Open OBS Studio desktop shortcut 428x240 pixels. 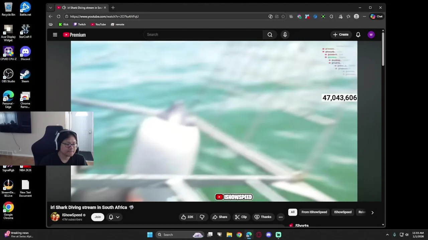8,76
